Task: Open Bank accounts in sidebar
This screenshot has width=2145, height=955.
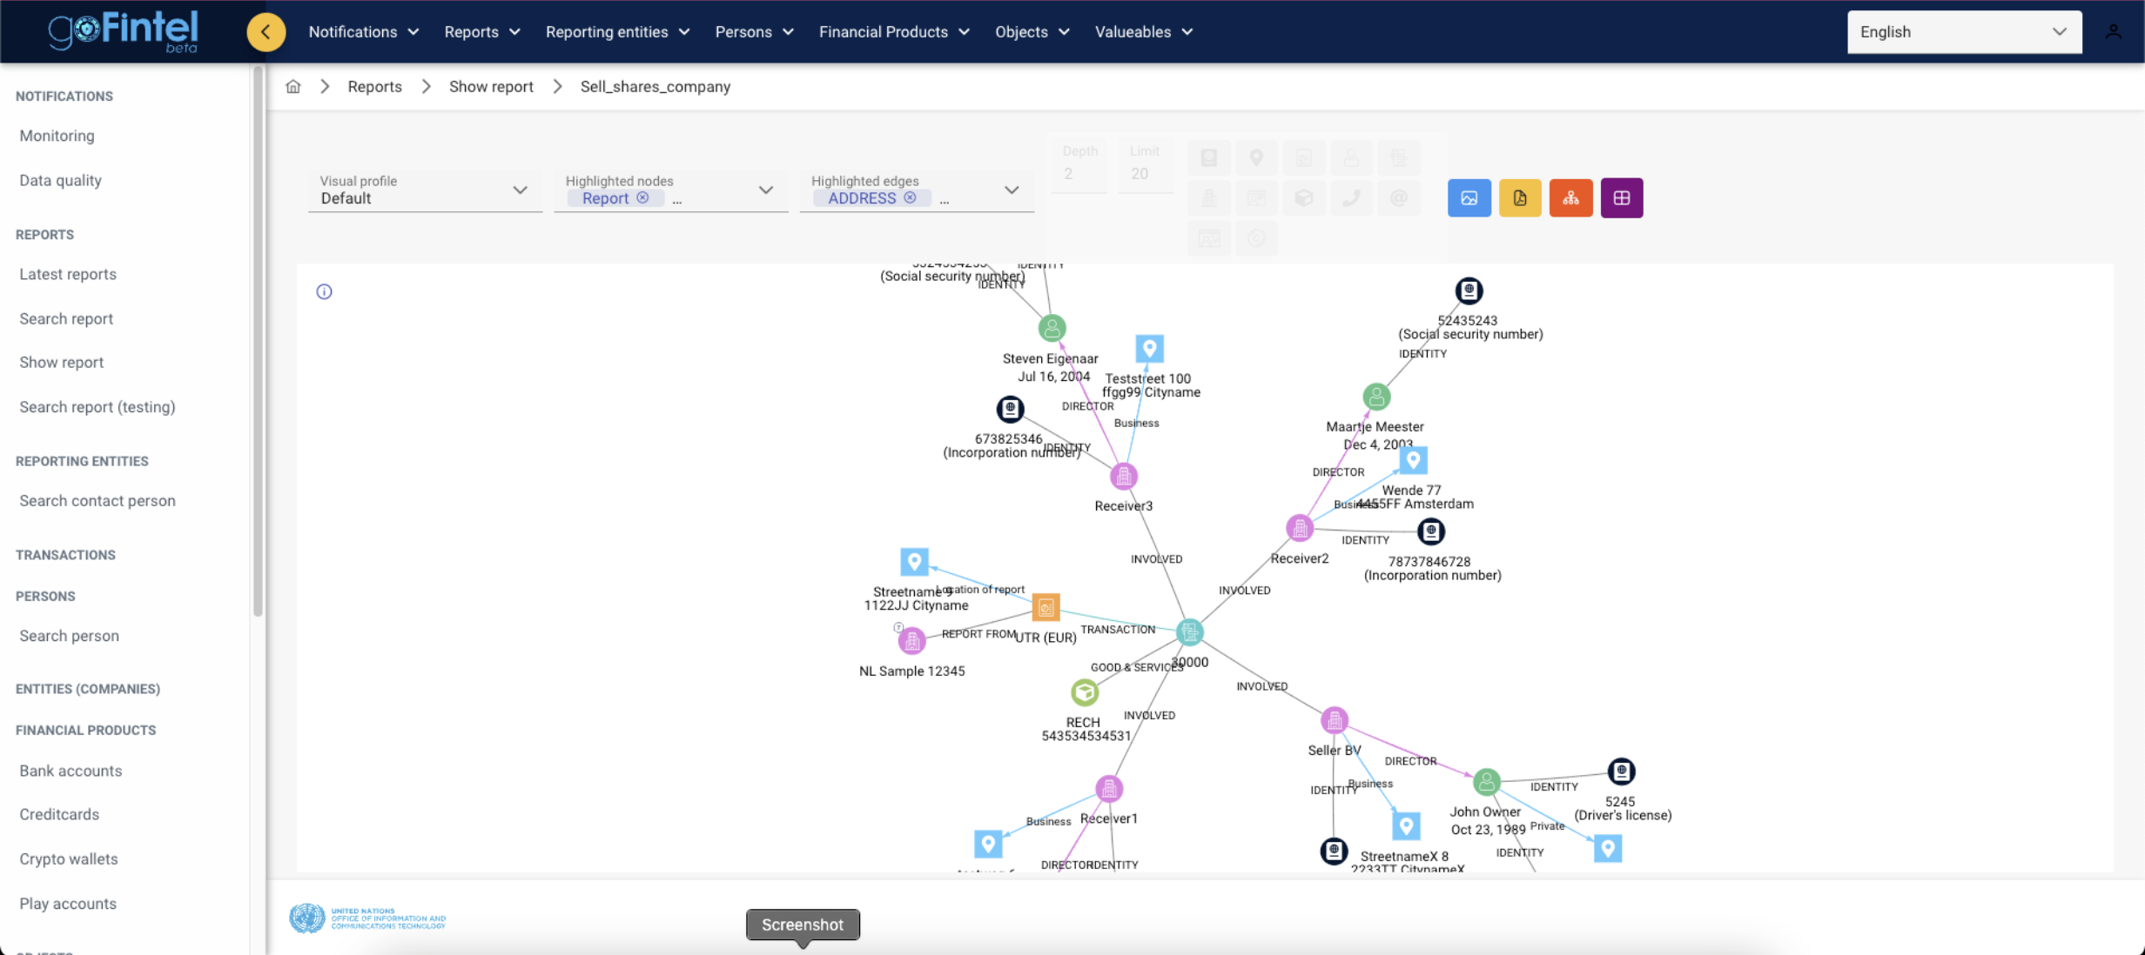Action: click(x=71, y=771)
